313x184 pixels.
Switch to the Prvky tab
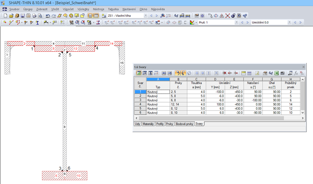(170, 124)
